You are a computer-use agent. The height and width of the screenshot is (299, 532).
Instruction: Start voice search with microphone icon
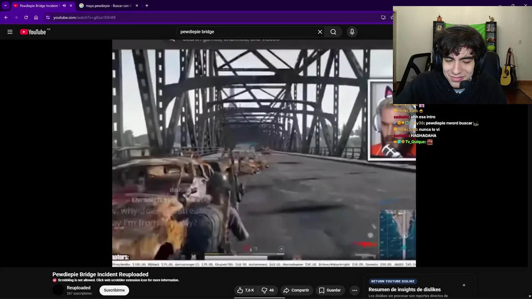pos(352,32)
